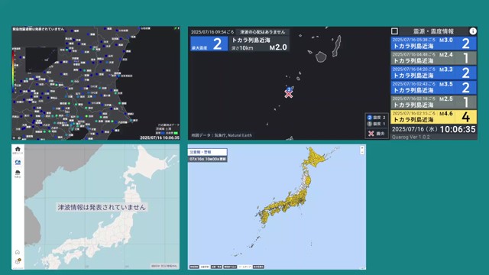
Task: Choose the 02:43 M3.5 earthquake entry
Action: (433, 87)
